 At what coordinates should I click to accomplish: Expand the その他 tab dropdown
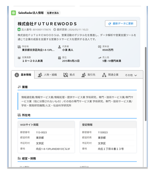click(x=131, y=75)
